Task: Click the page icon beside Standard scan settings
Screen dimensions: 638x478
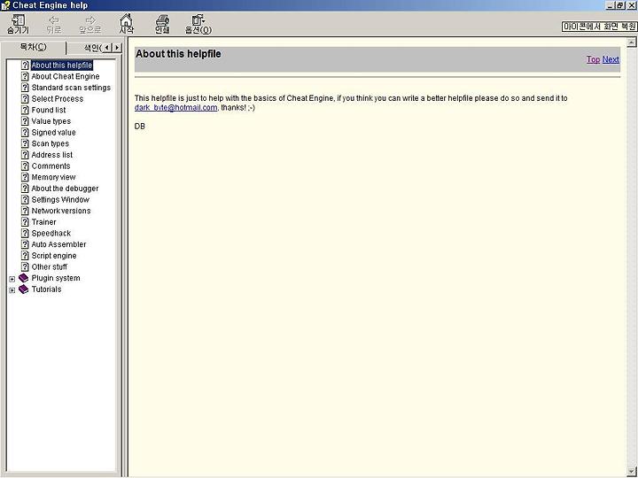Action: [25, 88]
